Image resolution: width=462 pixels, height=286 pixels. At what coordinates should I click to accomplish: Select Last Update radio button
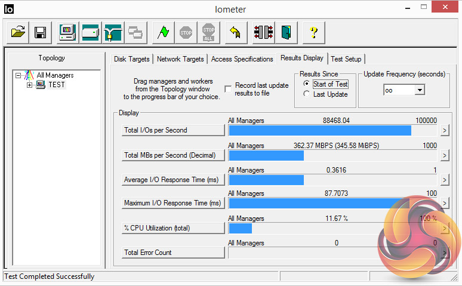click(306, 94)
